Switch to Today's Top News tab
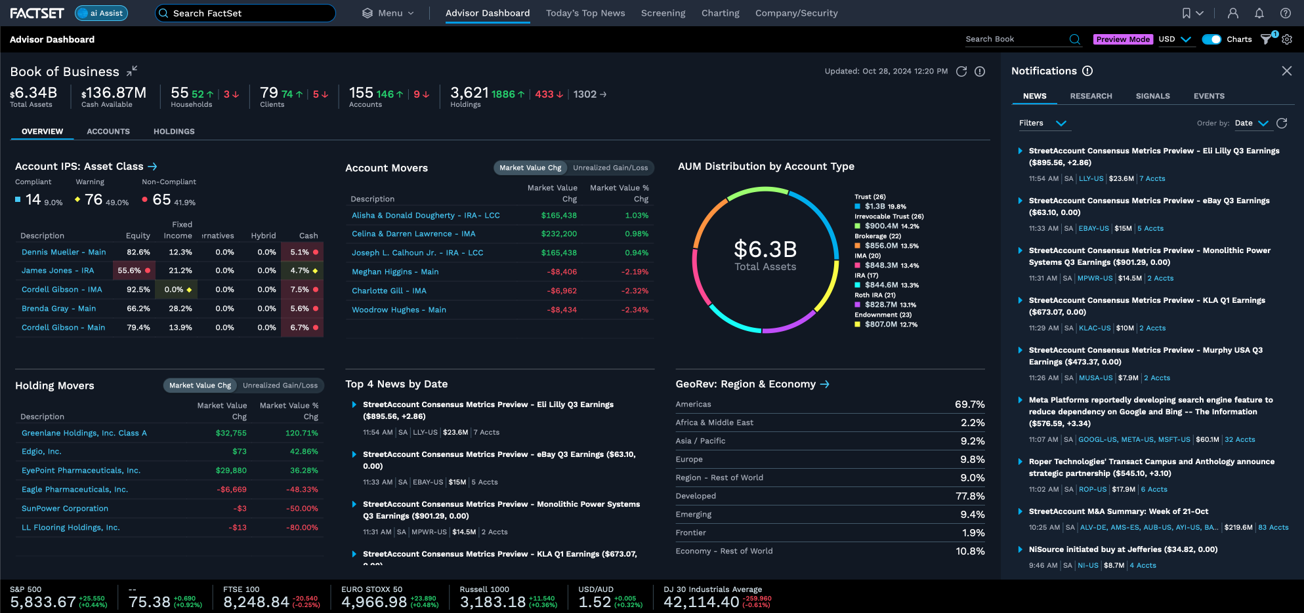This screenshot has height=613, width=1304. tap(585, 13)
